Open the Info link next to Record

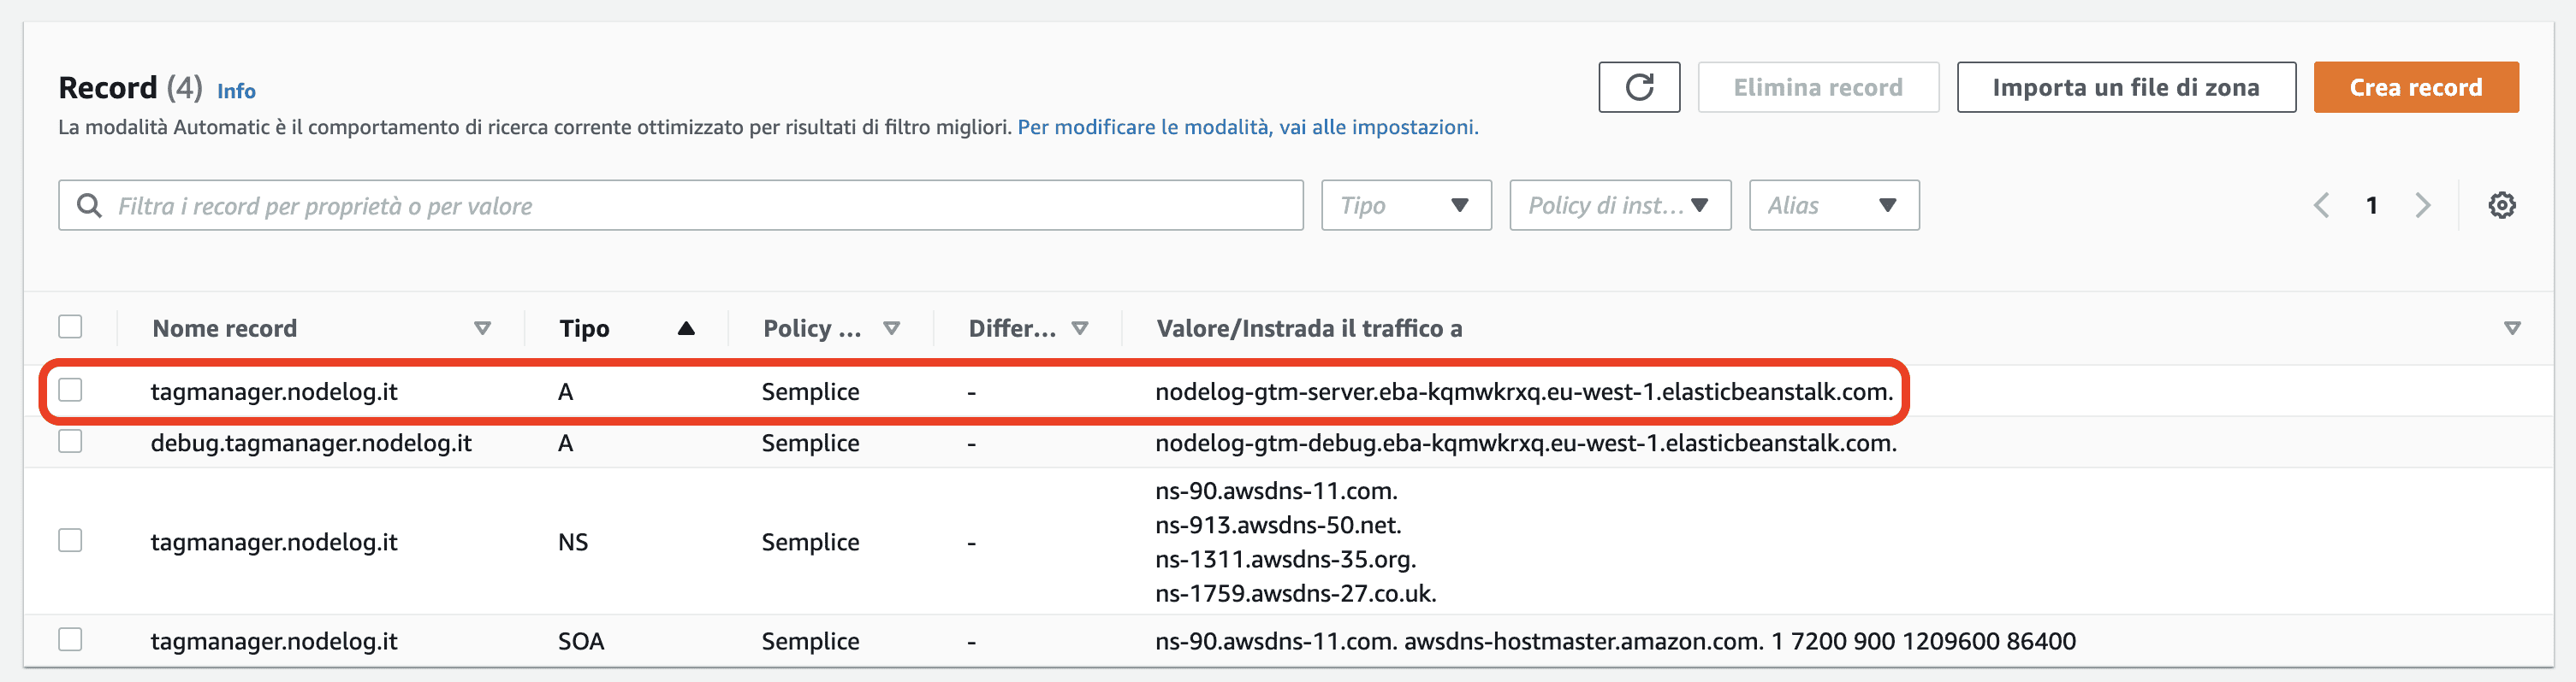(237, 90)
